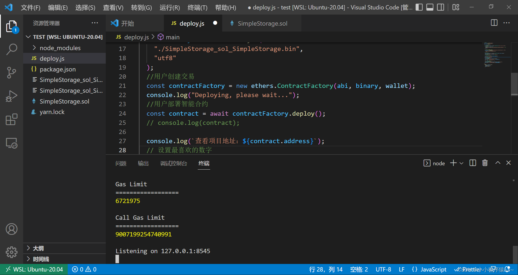Switch to the 开始 editor tab
The width and height of the screenshot is (518, 275).
click(135, 23)
